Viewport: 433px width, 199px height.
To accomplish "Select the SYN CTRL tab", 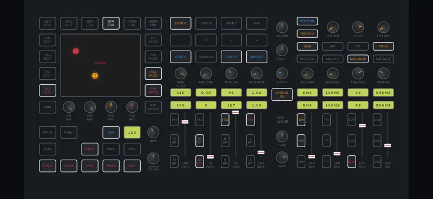I will (90, 23).
